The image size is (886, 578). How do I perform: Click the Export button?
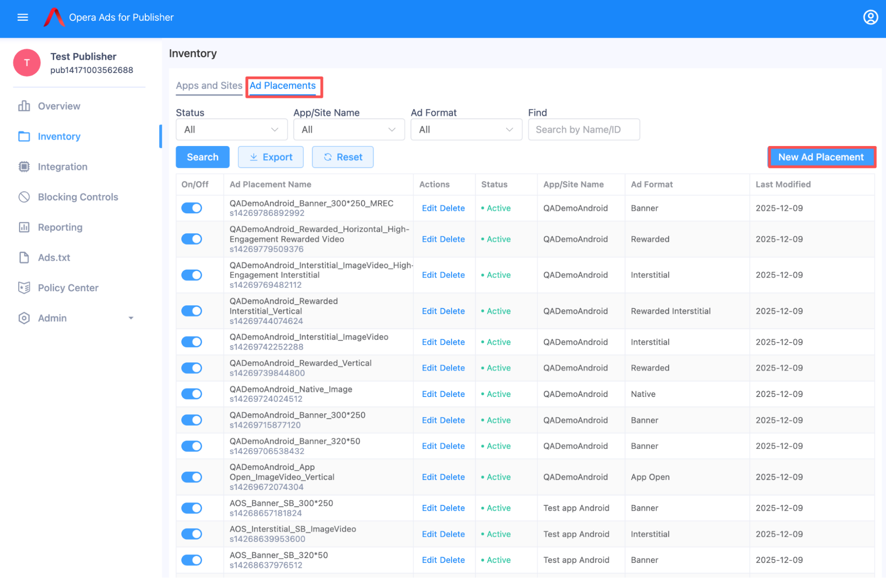[271, 157]
